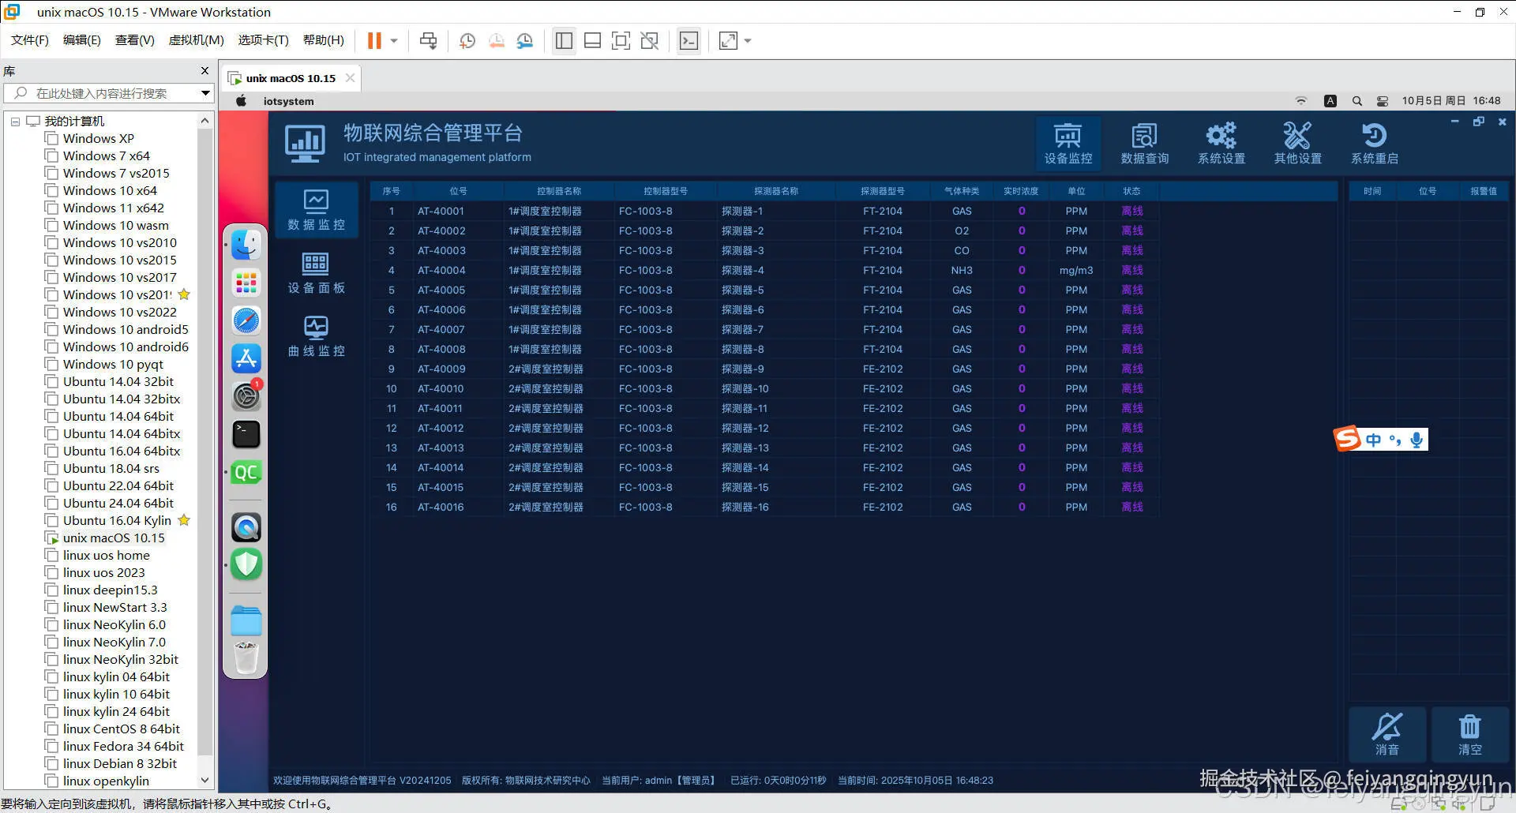Open 系统设置 system settings
Image resolution: width=1516 pixels, height=813 pixels.
pyautogui.click(x=1221, y=144)
